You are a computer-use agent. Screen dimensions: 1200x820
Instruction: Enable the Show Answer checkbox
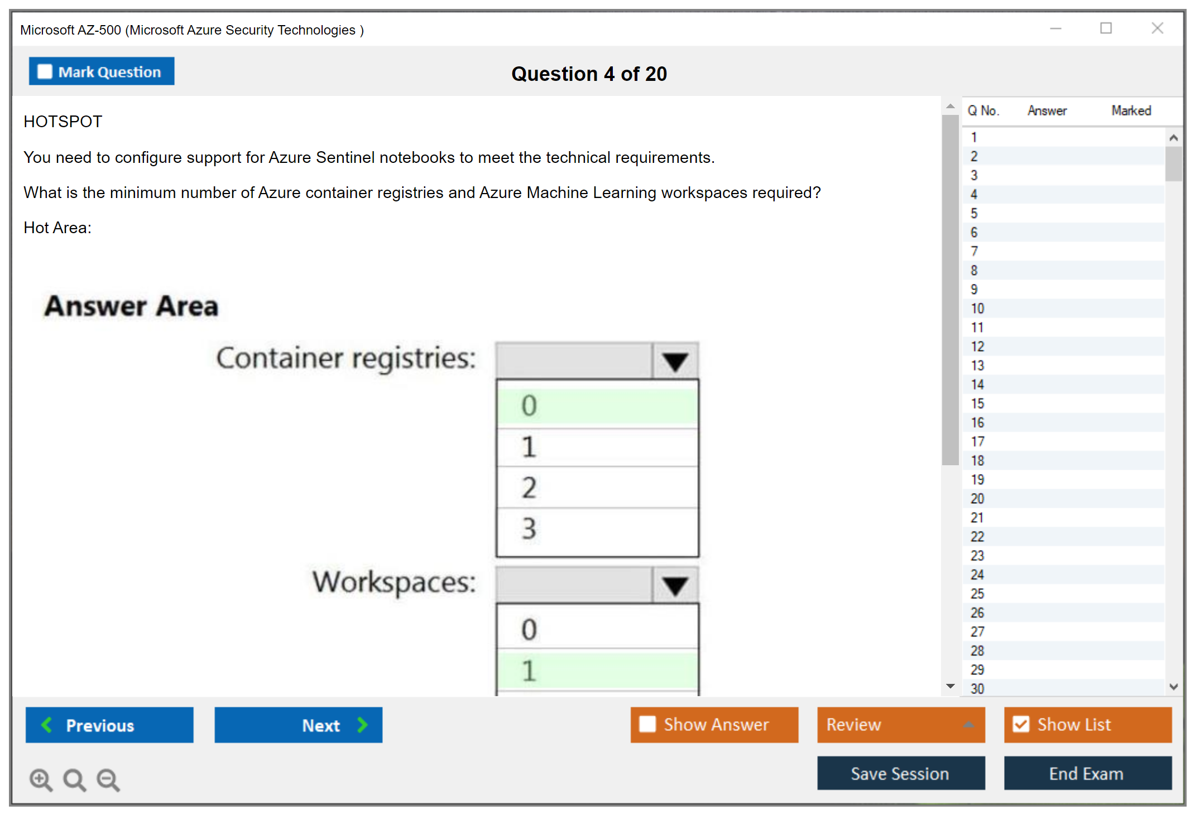tap(647, 724)
